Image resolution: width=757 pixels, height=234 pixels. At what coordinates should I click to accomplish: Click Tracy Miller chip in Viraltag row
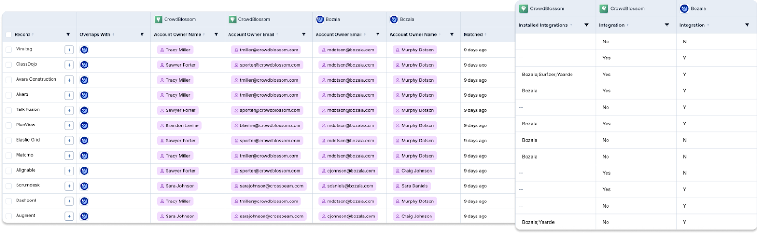coord(175,50)
